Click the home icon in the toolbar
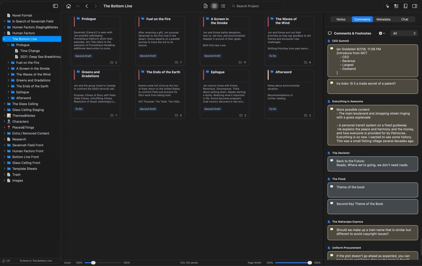The height and width of the screenshot is (266, 422). pyautogui.click(x=68, y=6)
